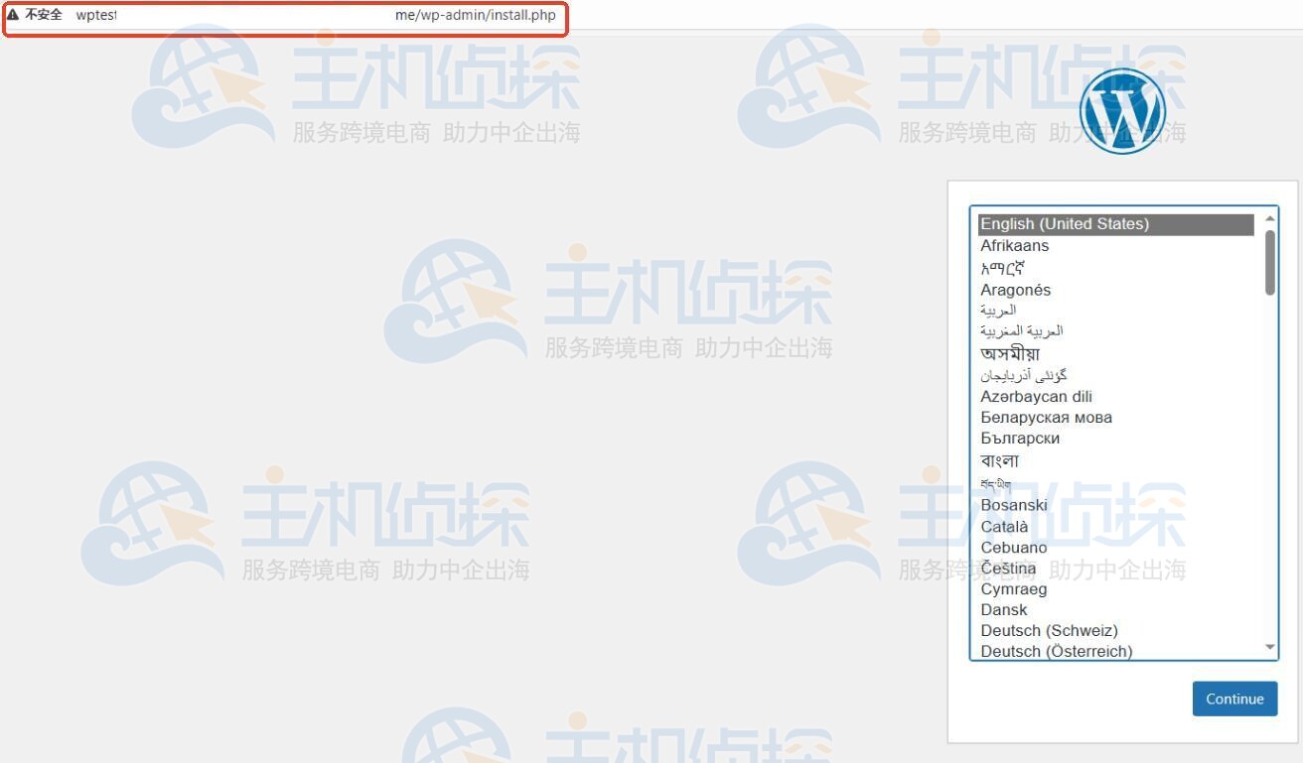Choose العربية from the language list
The image size is (1303, 763).
[1005, 310]
